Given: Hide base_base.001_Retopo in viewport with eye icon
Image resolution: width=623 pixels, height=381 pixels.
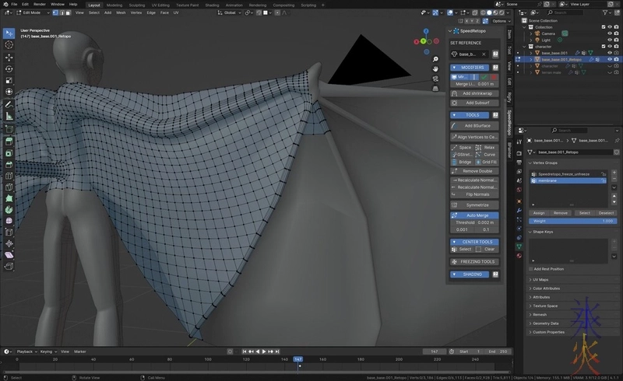Looking at the screenshot, I should click(x=609, y=59).
